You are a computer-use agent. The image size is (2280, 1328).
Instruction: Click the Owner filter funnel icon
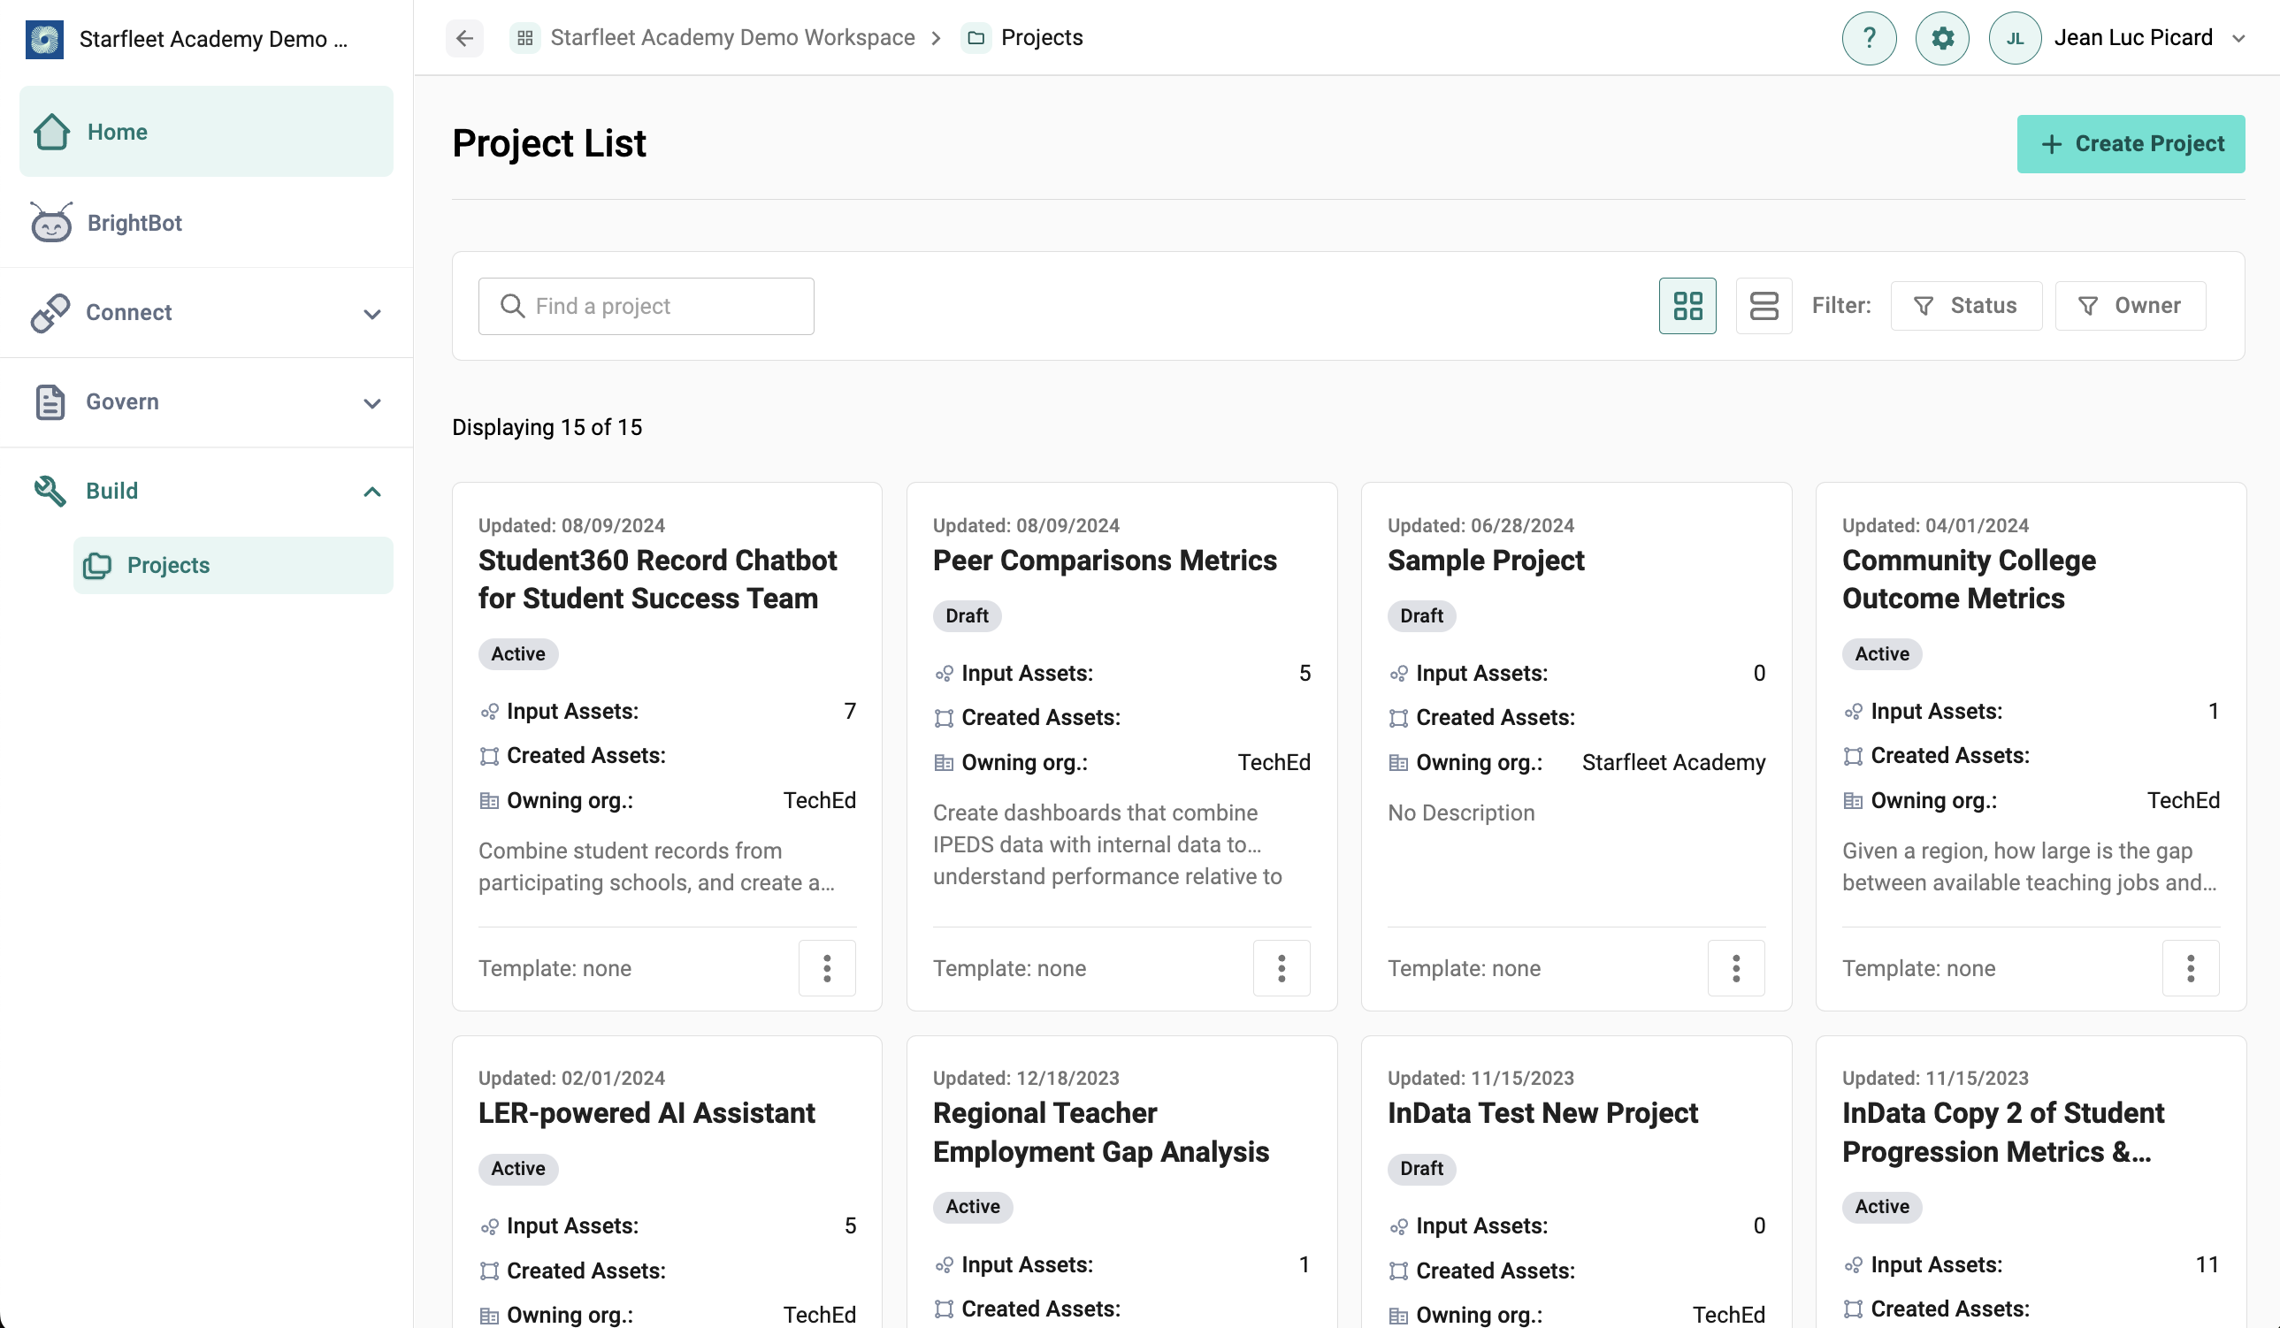(x=2088, y=307)
